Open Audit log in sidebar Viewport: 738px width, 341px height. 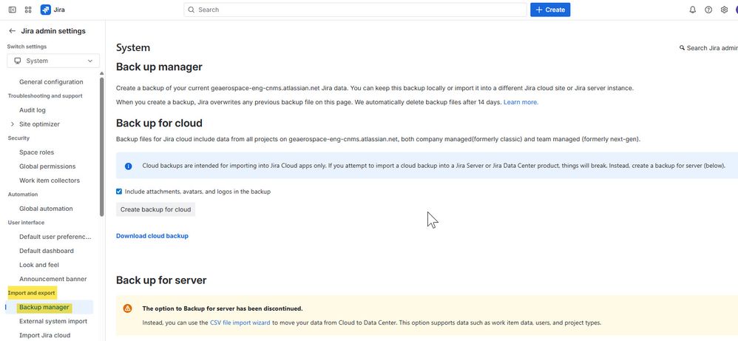[32, 110]
